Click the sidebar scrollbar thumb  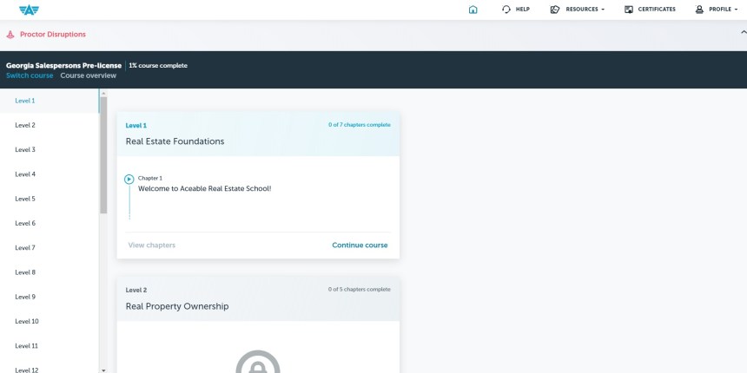[x=103, y=155]
